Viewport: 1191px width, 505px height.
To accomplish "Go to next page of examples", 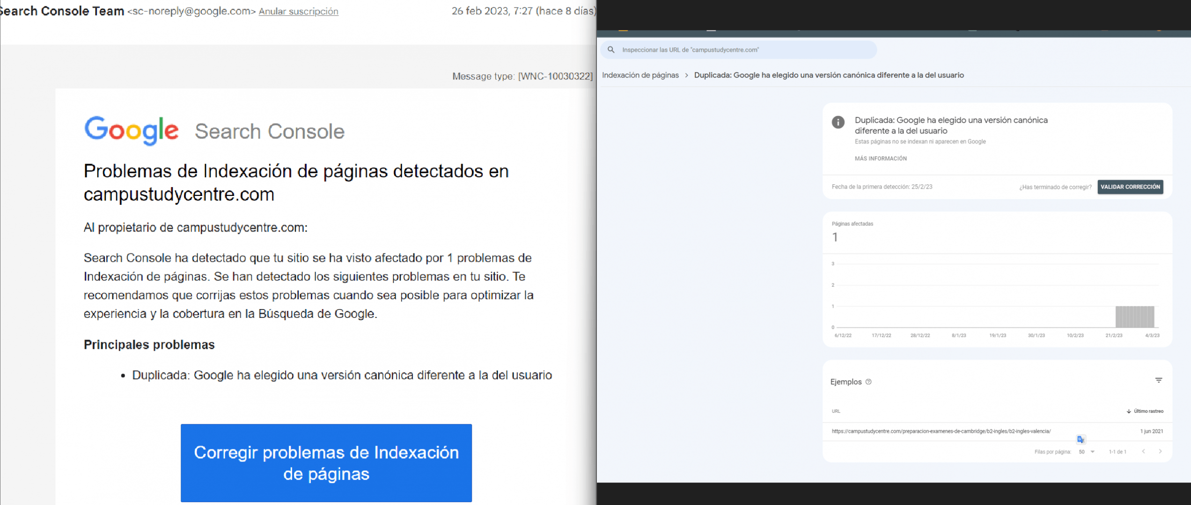I will click(1160, 451).
